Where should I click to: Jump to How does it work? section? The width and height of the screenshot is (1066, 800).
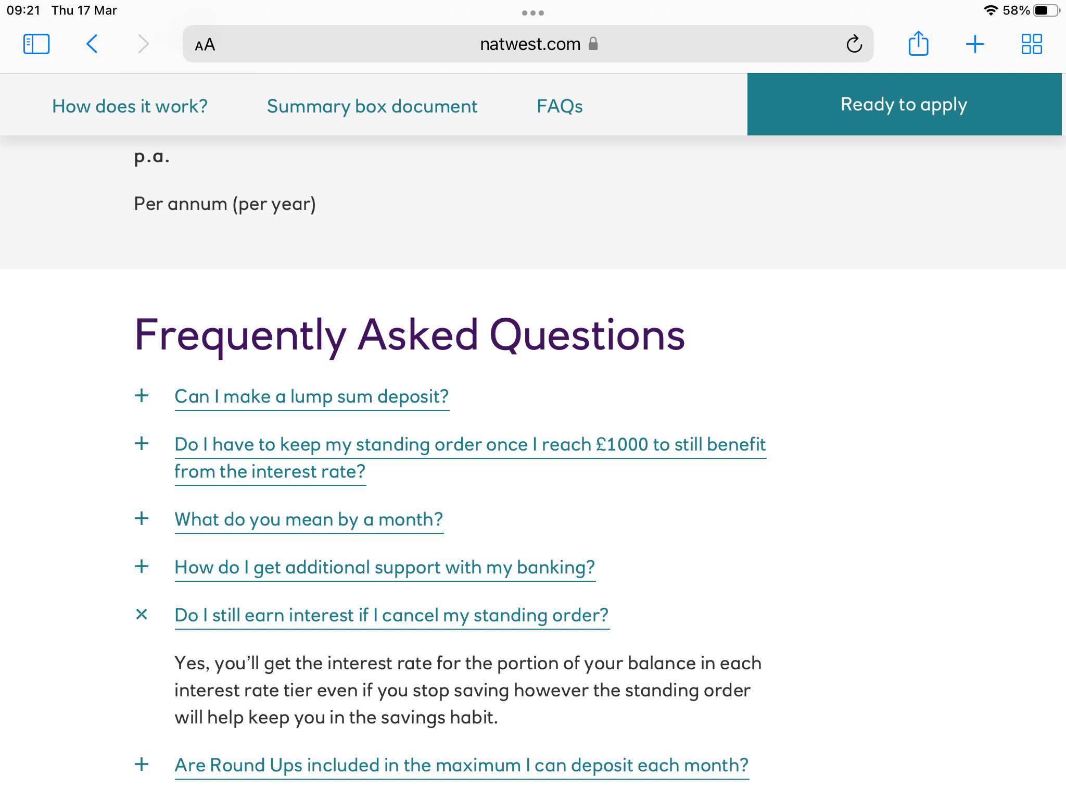click(x=130, y=106)
